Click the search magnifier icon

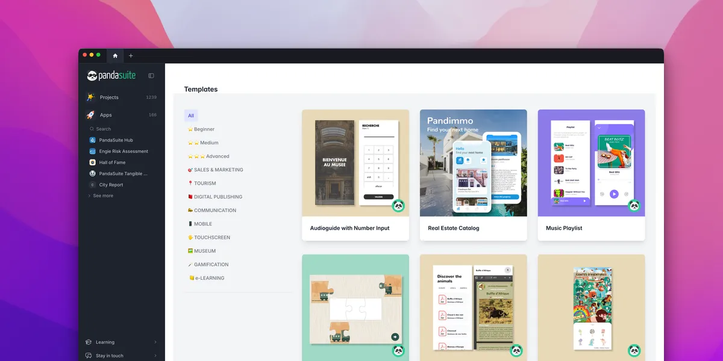tap(92, 129)
